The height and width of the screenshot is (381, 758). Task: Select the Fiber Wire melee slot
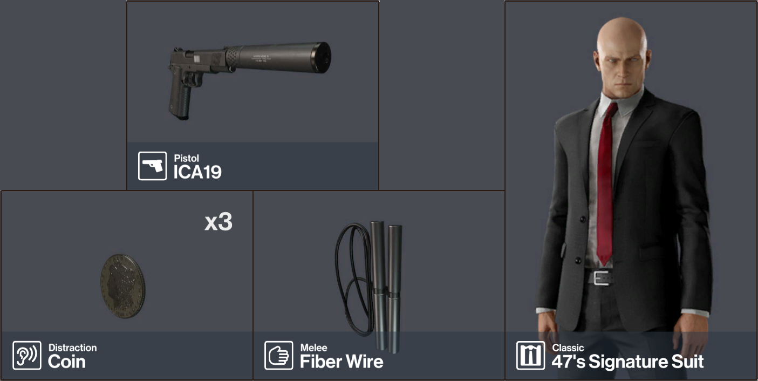point(379,285)
